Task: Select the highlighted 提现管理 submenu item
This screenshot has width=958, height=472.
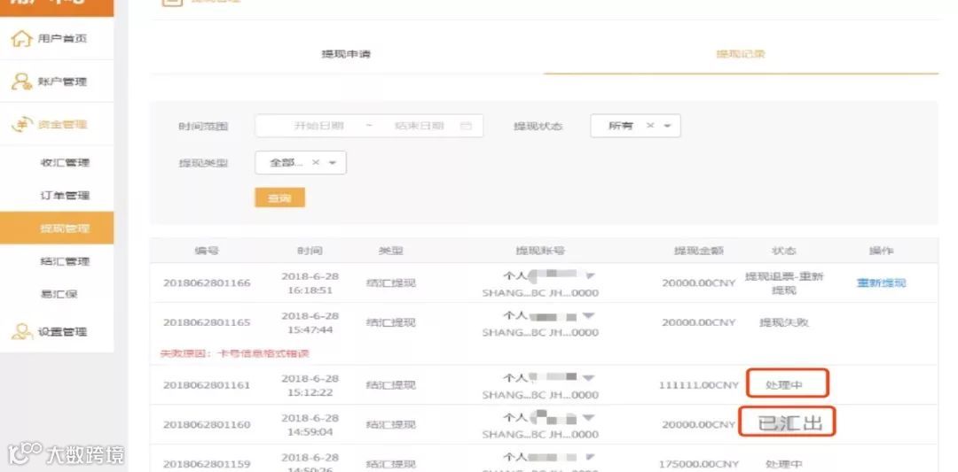Action: tap(57, 228)
